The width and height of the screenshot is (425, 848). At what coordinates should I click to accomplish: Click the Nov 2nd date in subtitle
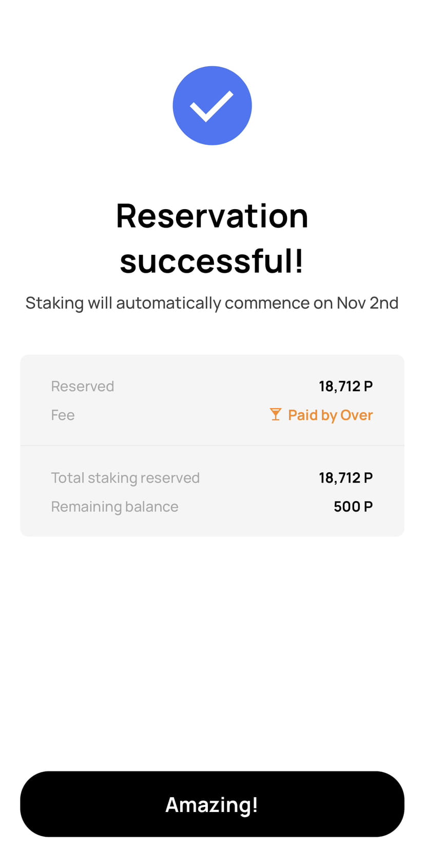click(x=368, y=303)
